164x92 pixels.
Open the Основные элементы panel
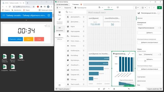click(x=59, y=21)
